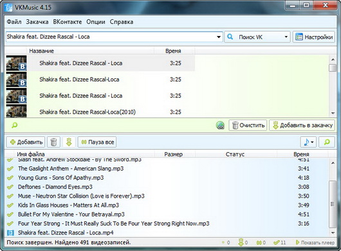
Task: Click the magnifier icon on Поиск VK button
Action: [x=230, y=37]
